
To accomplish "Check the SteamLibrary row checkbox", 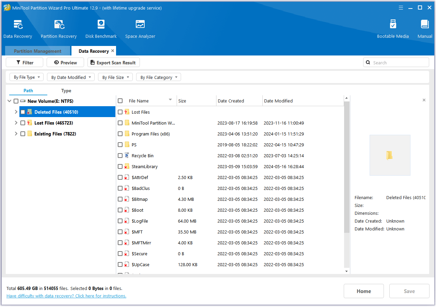I will [120, 166].
